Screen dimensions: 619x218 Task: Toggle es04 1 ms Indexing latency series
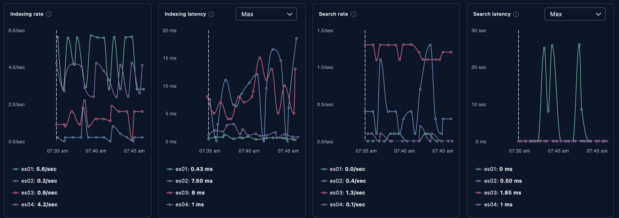coord(185,204)
